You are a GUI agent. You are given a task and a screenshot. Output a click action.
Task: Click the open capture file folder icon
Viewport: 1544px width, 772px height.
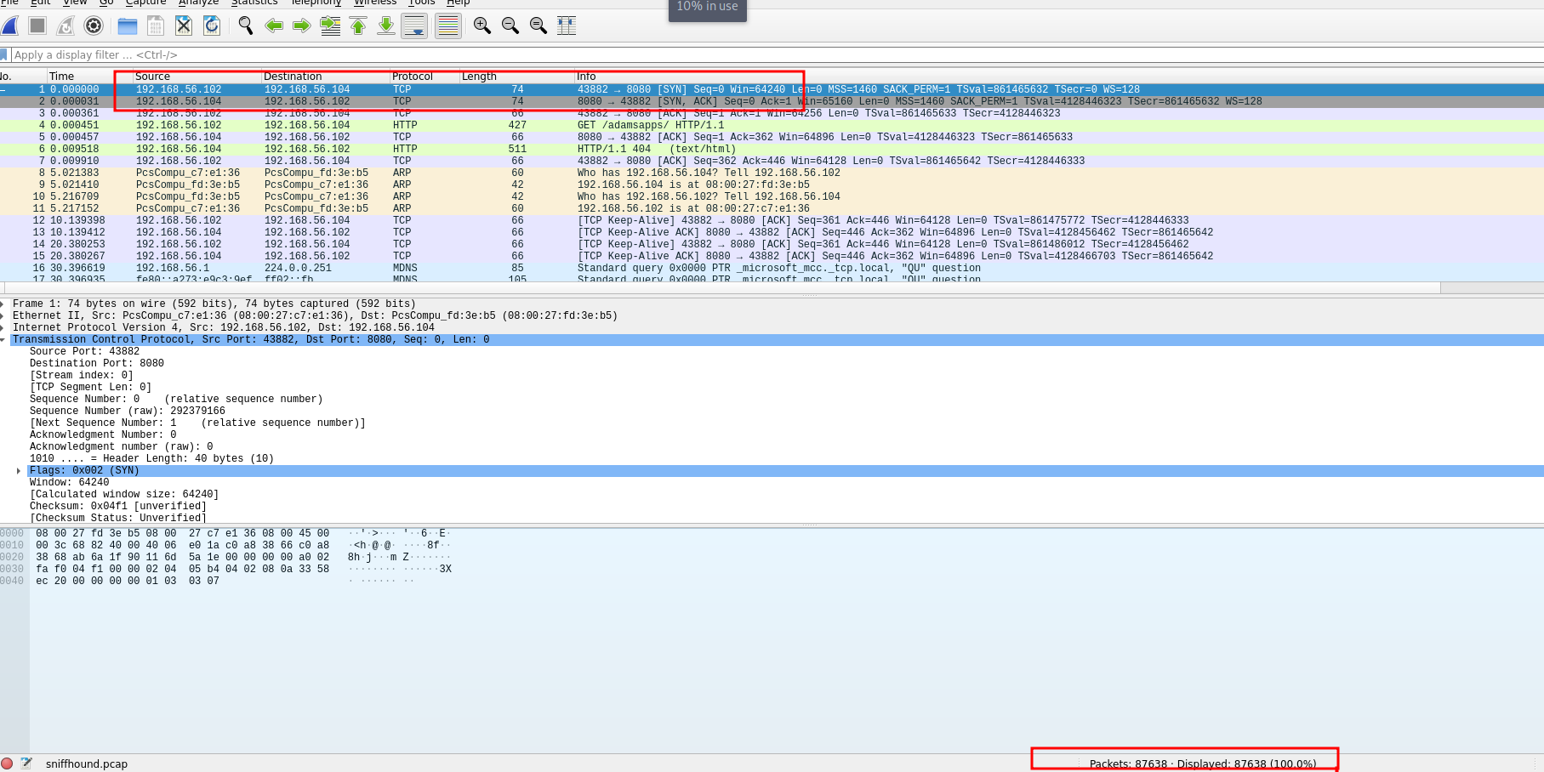[x=128, y=26]
